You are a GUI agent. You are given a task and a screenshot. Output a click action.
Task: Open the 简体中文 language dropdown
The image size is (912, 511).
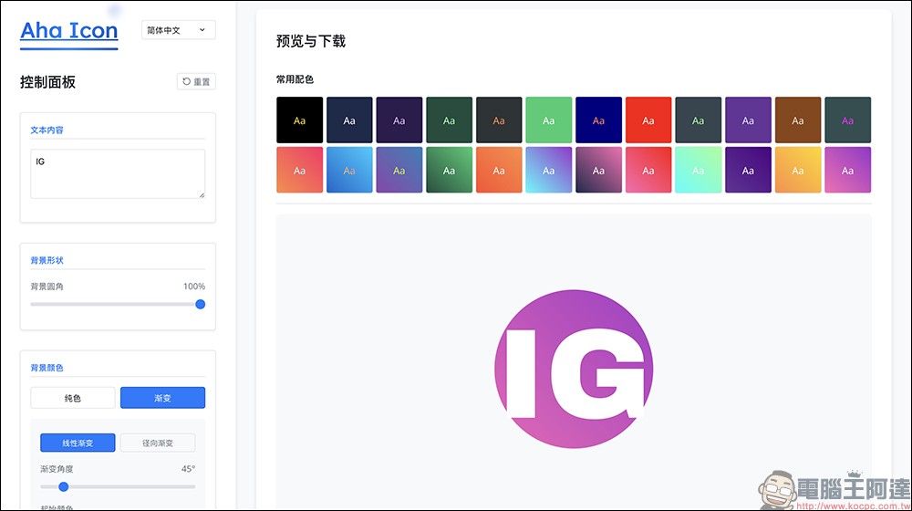coord(179,30)
